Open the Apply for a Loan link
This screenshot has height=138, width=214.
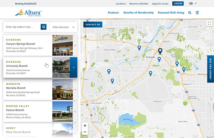160,4
